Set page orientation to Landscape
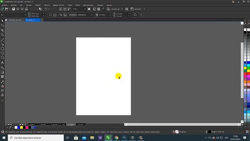The image size is (250, 141). [55, 15]
